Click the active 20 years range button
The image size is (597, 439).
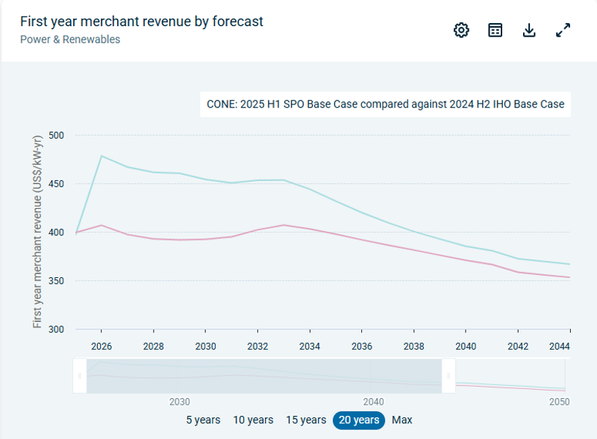coord(358,420)
